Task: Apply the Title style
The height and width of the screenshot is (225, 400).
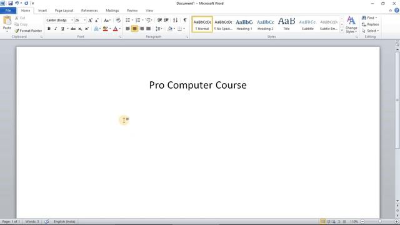Action: tap(286, 24)
